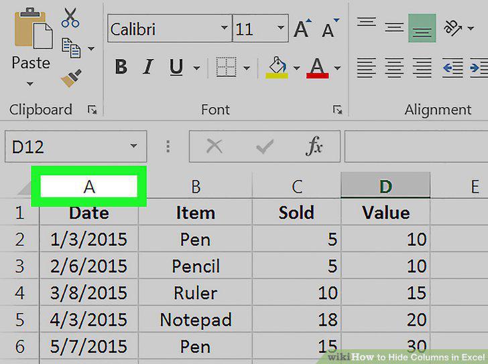The width and height of the screenshot is (488, 364).
Task: Click the Select All corner triangle
Action: (x=25, y=189)
